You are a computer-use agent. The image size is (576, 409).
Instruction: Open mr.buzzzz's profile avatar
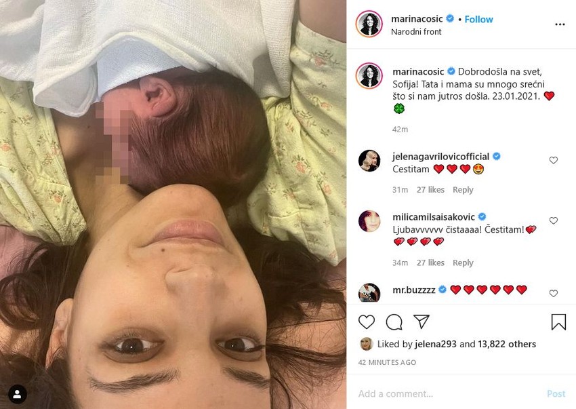pyautogui.click(x=369, y=293)
